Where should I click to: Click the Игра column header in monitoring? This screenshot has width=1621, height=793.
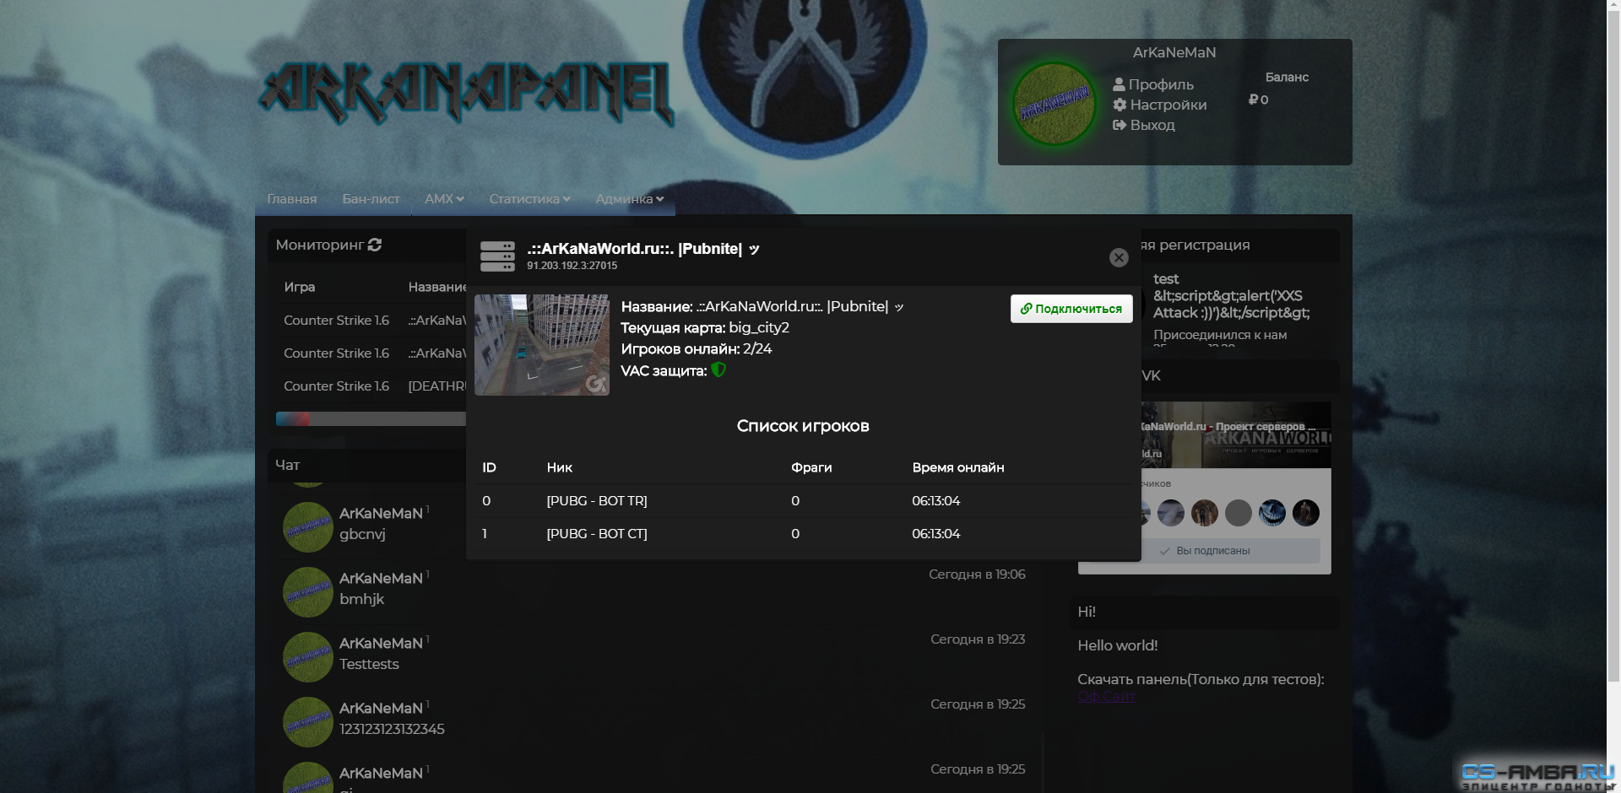[299, 287]
